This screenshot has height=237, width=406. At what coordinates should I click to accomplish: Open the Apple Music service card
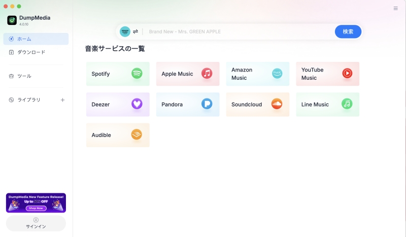pyautogui.click(x=188, y=74)
